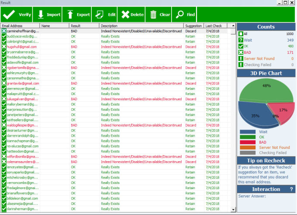Click the Export button label
The height and width of the screenshot is (215, 297).
point(83,14)
